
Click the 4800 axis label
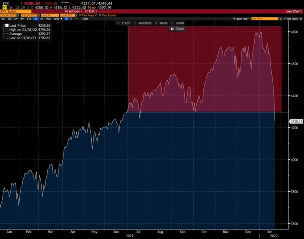pyautogui.click(x=295, y=32)
